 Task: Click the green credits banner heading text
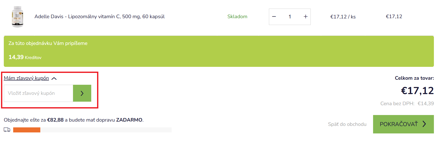(48, 43)
